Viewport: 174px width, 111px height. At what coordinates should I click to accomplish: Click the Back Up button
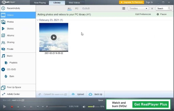[95, 94]
